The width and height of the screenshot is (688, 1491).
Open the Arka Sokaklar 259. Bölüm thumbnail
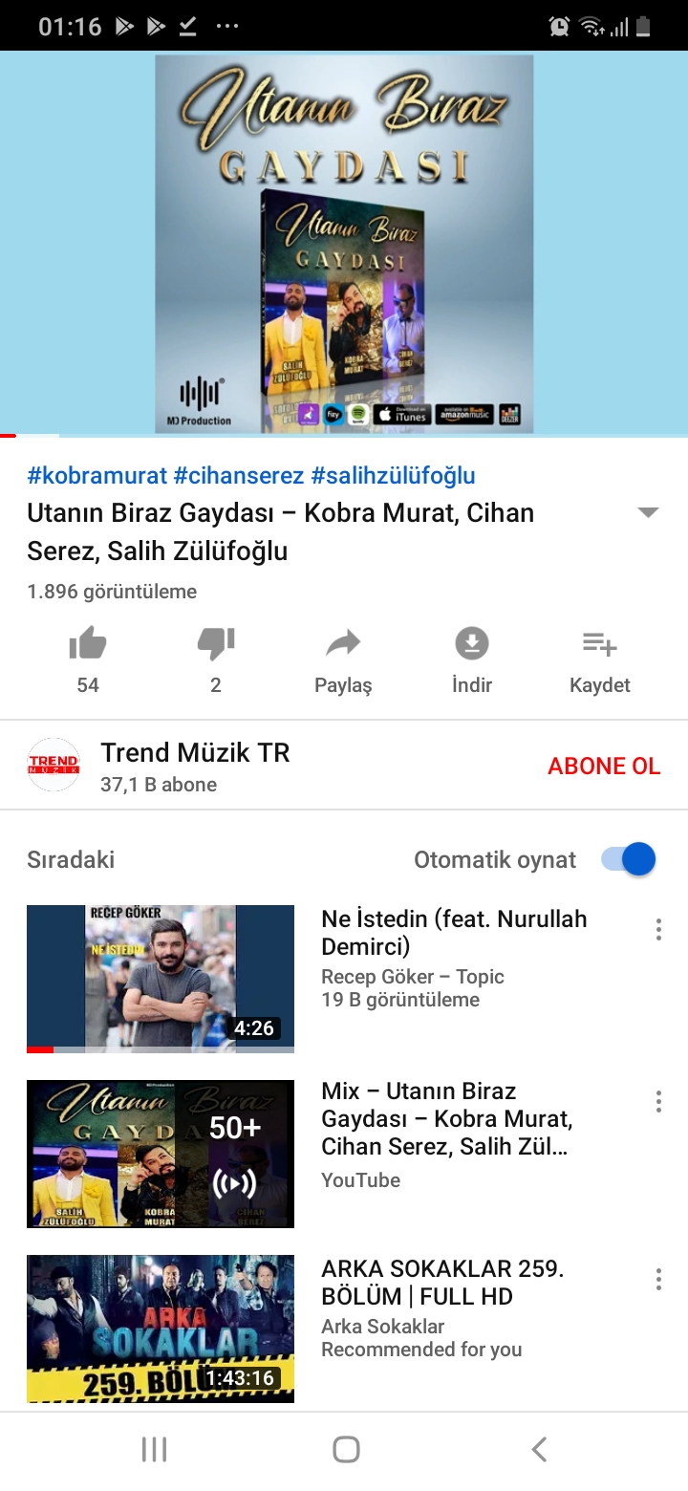coord(161,1329)
